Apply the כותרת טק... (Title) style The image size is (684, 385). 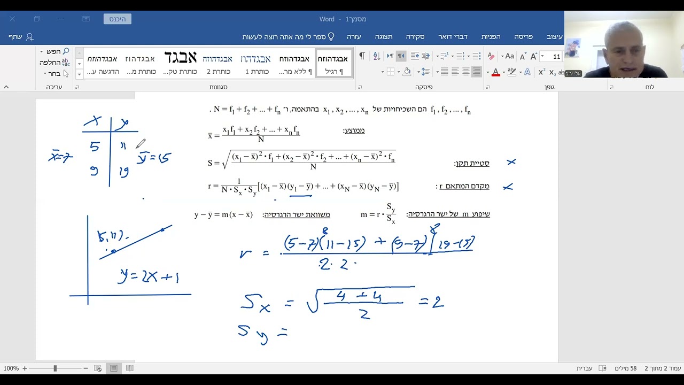coord(180,64)
